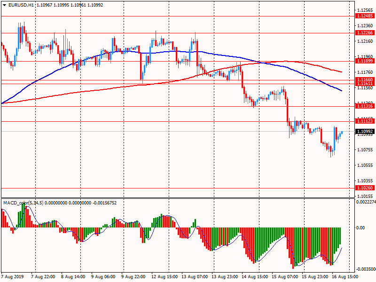Select the 1.11123 red price level label
Screen dimensions: 376x282
(x=365, y=121)
